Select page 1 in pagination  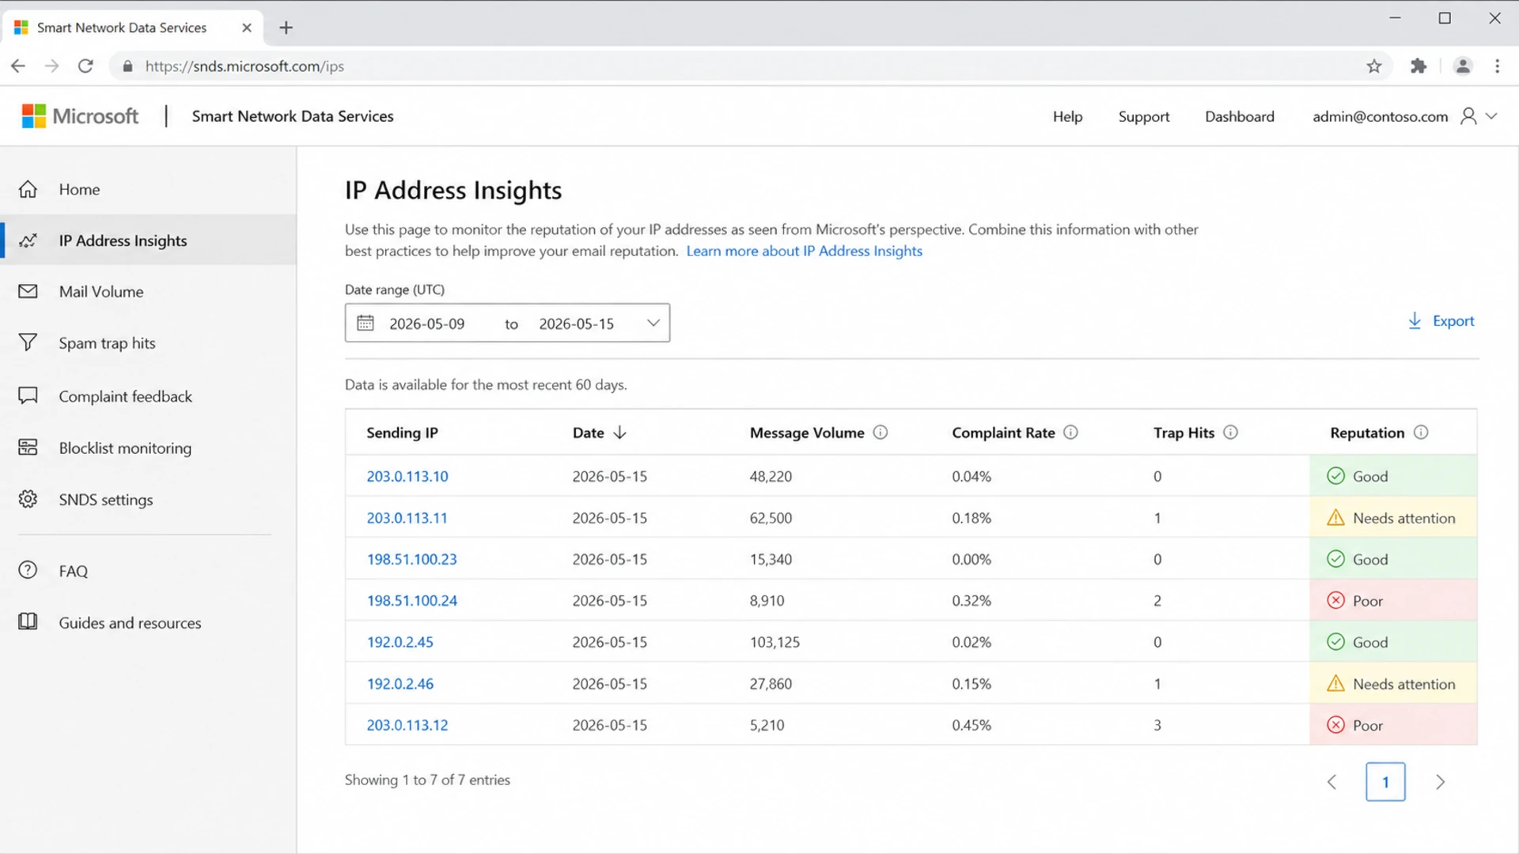point(1385,781)
